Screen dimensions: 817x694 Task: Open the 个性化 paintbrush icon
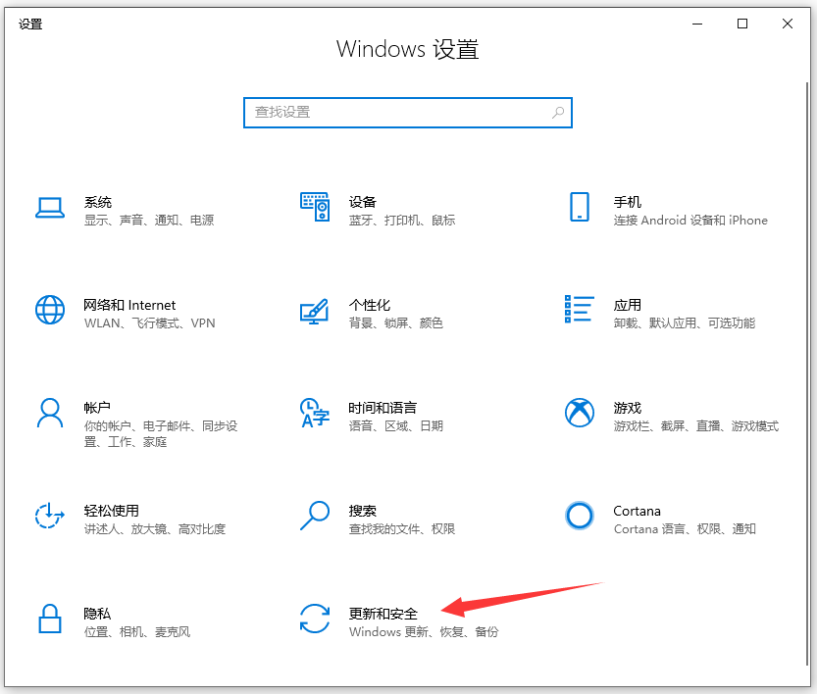click(314, 311)
